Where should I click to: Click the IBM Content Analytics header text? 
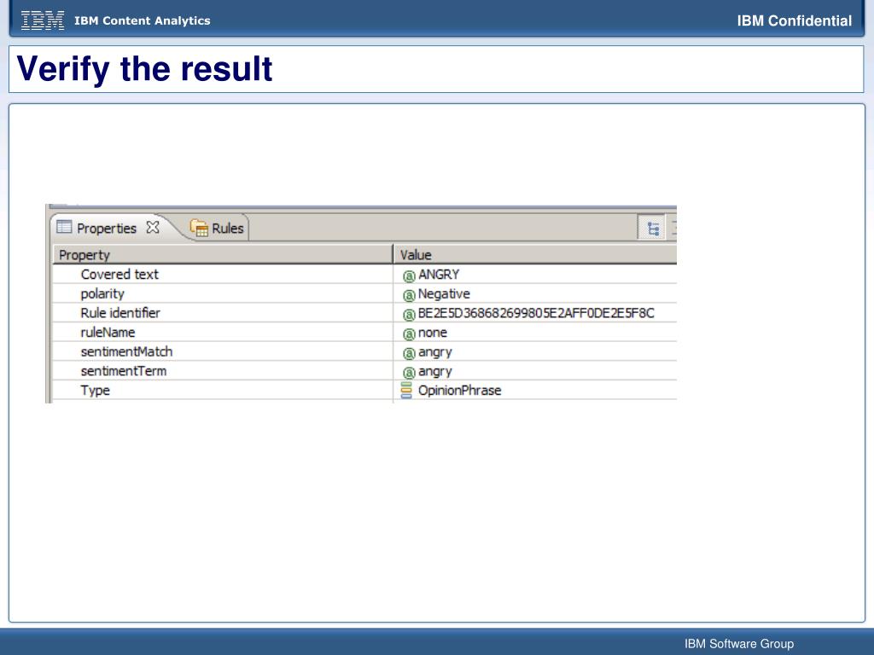pos(143,20)
